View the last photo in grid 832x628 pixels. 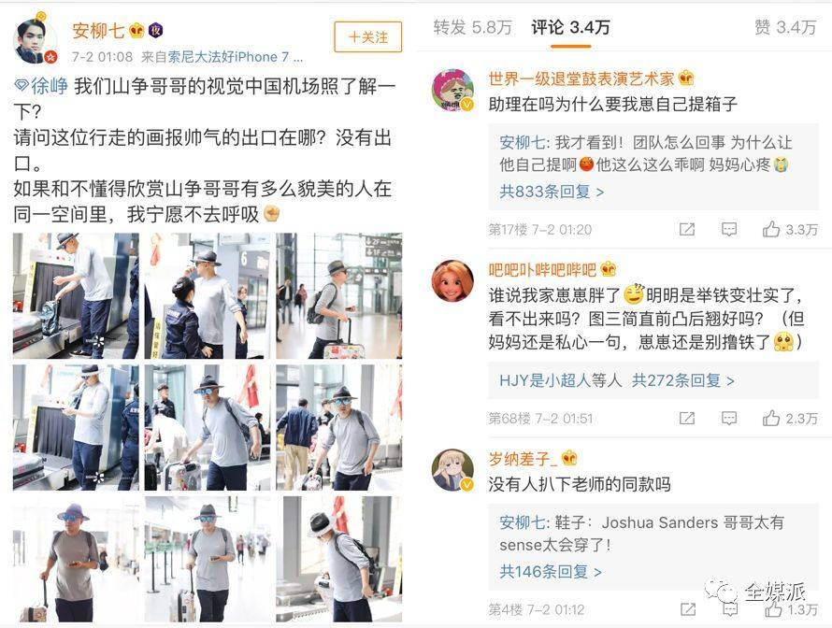339,559
